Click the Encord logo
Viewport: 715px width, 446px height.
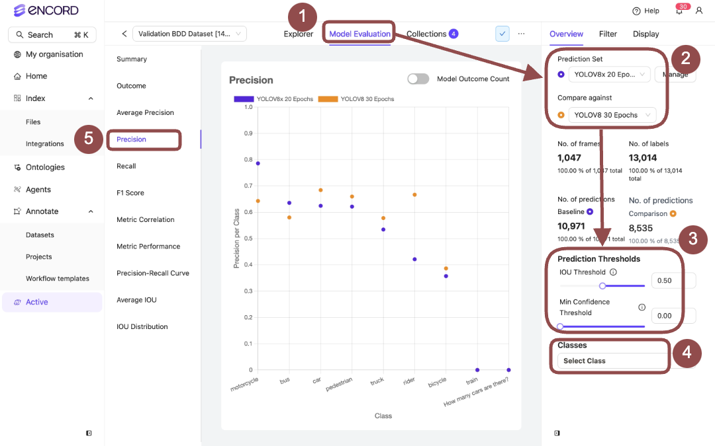[46, 10]
